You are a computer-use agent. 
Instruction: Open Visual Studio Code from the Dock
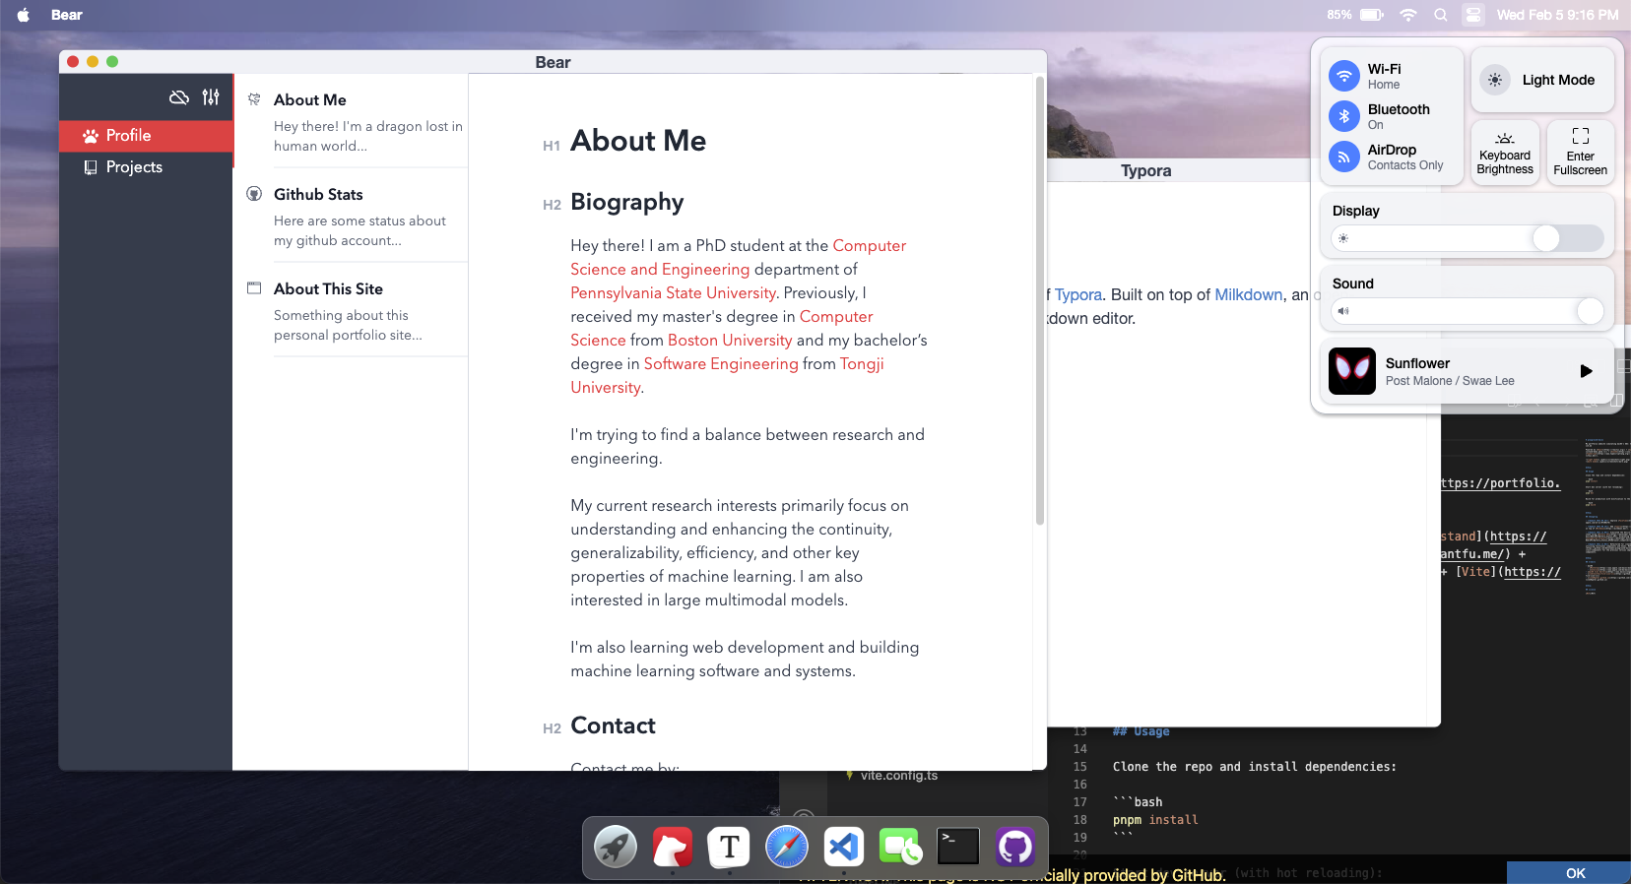[x=844, y=847]
